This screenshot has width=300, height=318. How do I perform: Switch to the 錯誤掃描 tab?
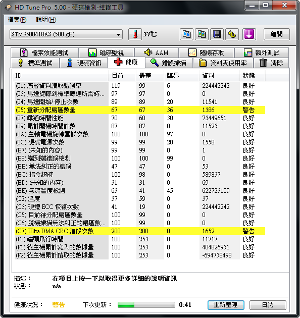[169, 63]
